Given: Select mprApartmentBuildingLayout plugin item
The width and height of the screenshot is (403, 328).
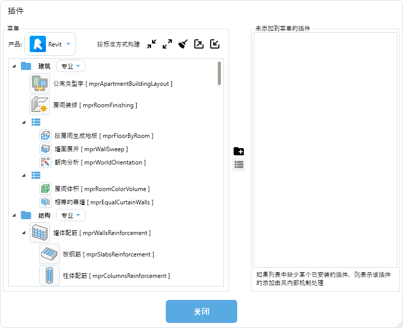Looking at the screenshot, I should tap(112, 84).
